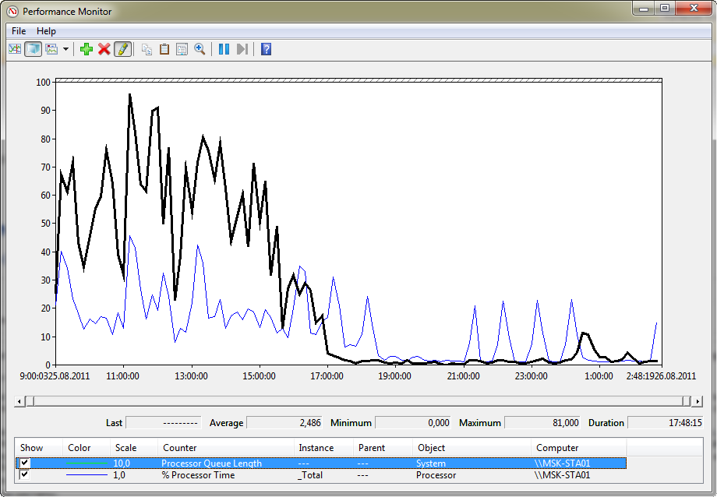Open Help with the question mark icon
The width and height of the screenshot is (717, 497).
coord(266,49)
